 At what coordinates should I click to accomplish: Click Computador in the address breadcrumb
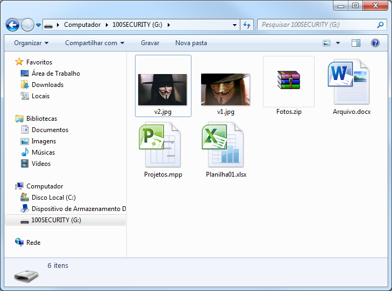pos(82,25)
